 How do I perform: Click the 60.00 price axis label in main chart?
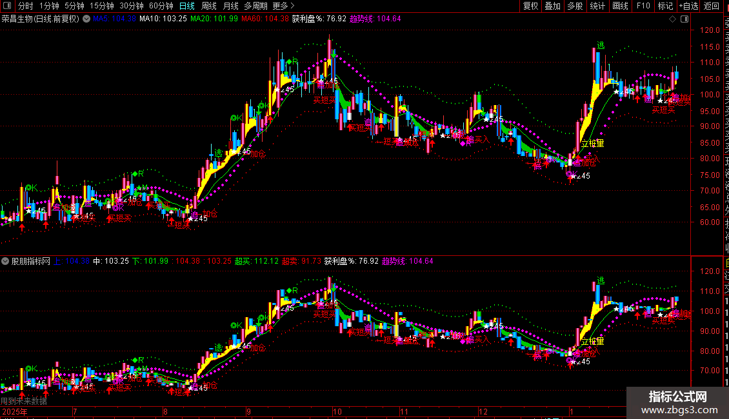(710, 222)
